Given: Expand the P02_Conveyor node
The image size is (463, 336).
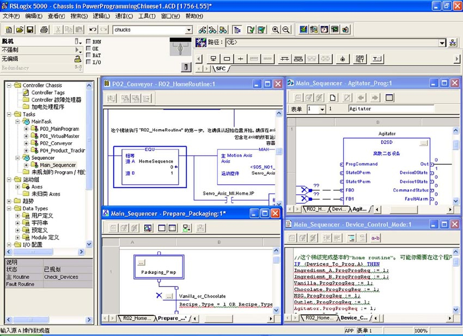Looking at the screenshot, I should [26, 143].
